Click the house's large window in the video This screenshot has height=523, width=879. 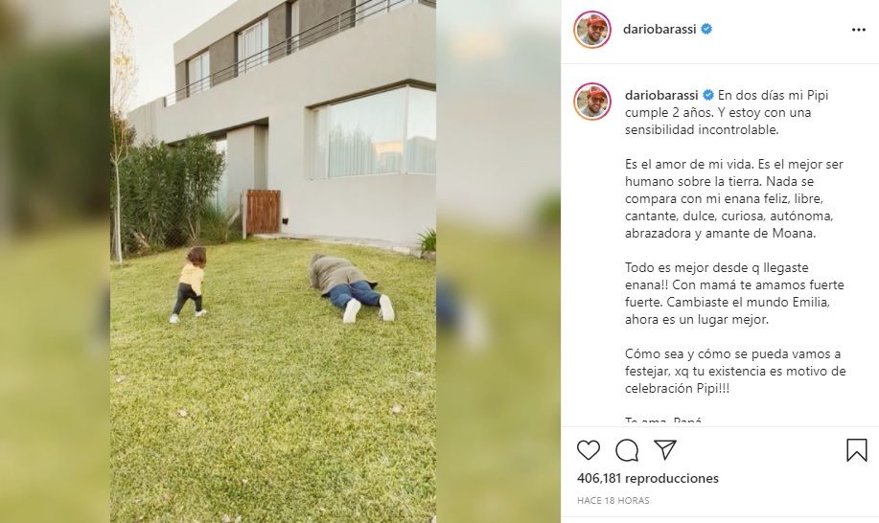[374, 131]
